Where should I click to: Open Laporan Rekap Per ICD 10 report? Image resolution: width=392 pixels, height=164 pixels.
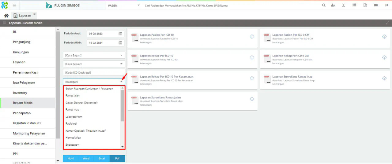156,56
